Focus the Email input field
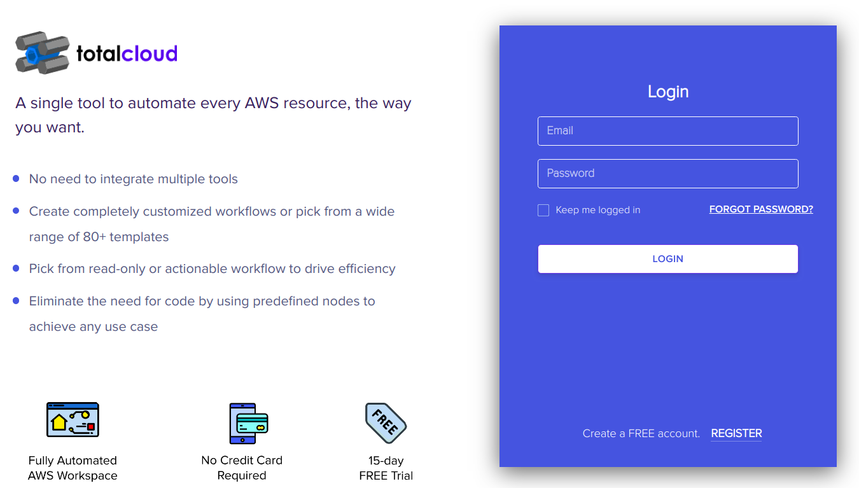 [x=667, y=131]
